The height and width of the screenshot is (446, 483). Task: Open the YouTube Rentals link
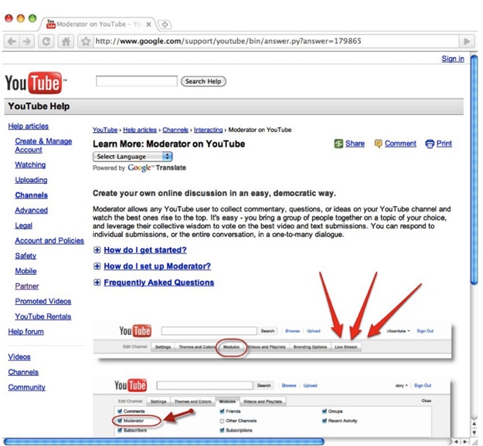point(43,316)
